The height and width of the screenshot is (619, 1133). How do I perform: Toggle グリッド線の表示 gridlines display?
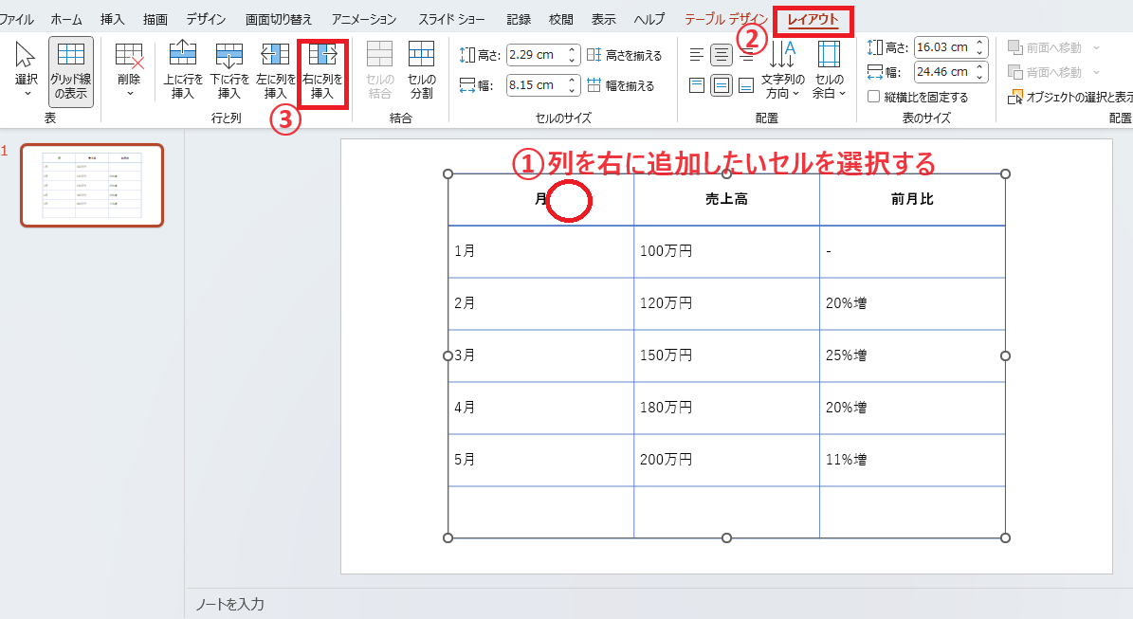71,70
